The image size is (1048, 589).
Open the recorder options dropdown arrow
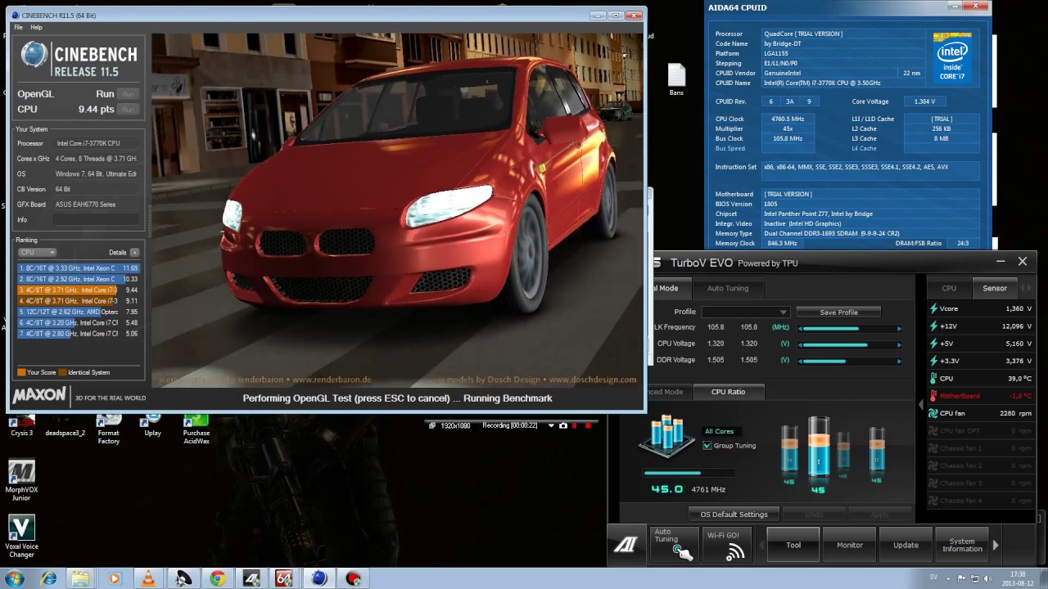pyautogui.click(x=551, y=425)
